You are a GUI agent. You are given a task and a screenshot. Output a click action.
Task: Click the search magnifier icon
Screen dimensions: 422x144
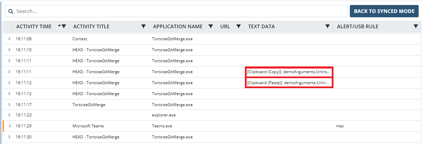click(11, 11)
